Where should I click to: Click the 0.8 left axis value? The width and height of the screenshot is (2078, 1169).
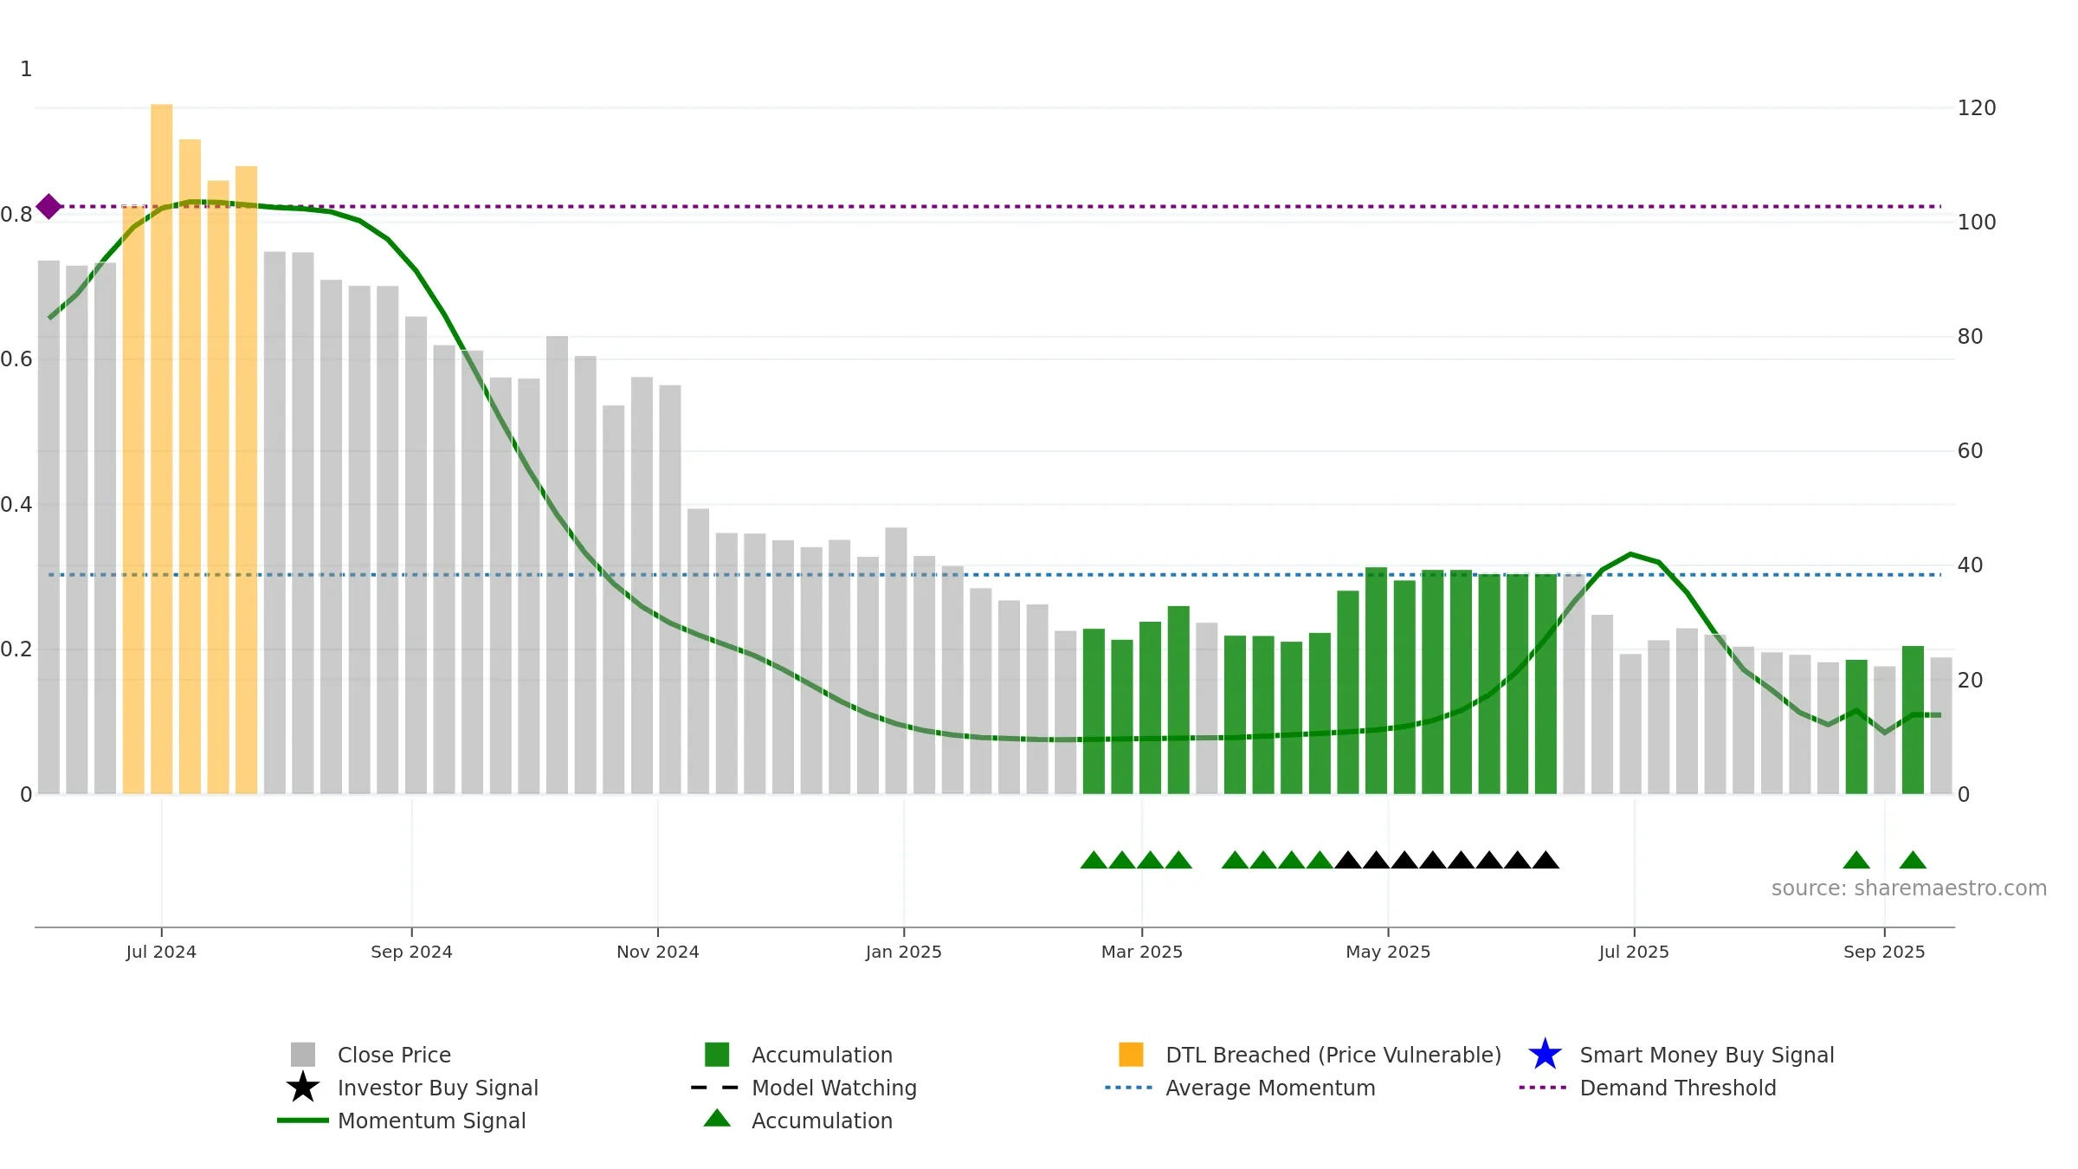pyautogui.click(x=16, y=214)
